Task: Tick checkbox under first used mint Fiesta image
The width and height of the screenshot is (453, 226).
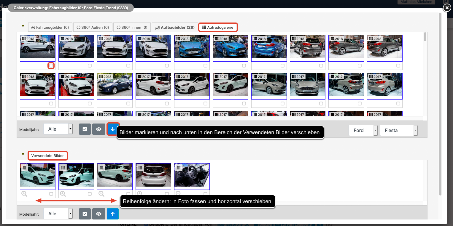Action: (x=51, y=194)
